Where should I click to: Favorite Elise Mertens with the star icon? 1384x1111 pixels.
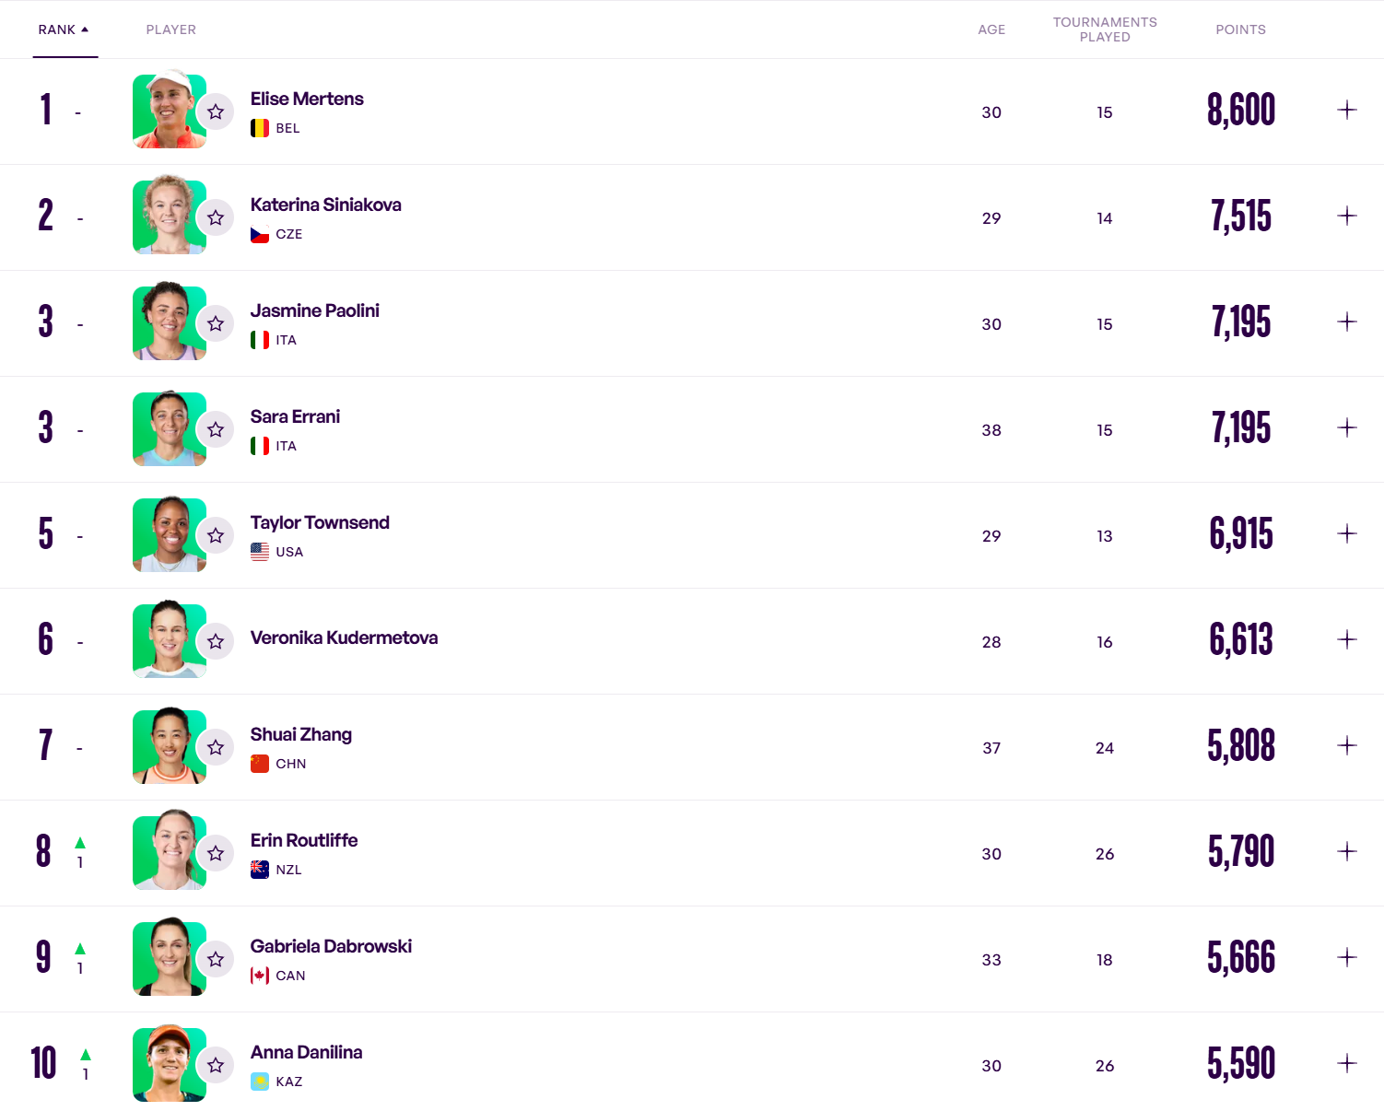pos(216,111)
